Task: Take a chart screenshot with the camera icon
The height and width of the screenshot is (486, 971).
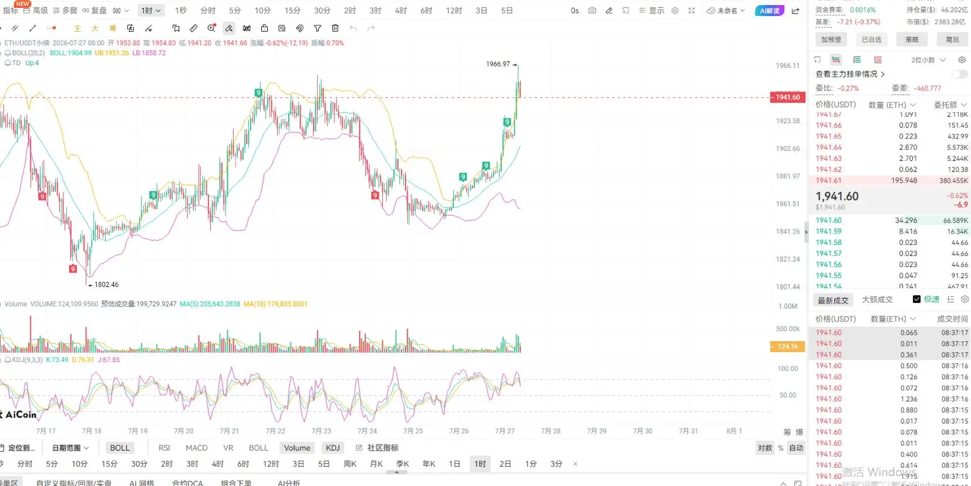Action: coord(592,11)
